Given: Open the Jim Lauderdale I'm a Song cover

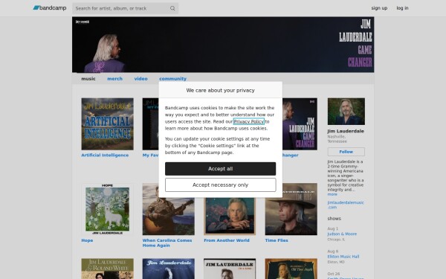Looking at the screenshot, I should (230, 269).
